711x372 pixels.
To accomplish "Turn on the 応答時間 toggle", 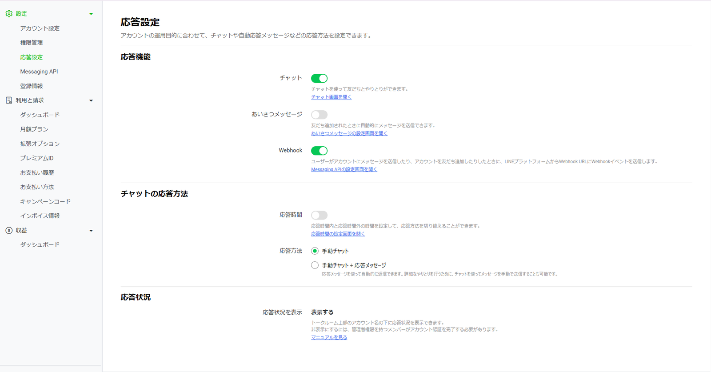I will click(319, 215).
